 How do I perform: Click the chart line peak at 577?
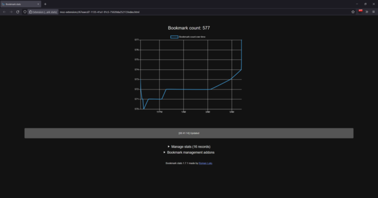pos(241,40)
